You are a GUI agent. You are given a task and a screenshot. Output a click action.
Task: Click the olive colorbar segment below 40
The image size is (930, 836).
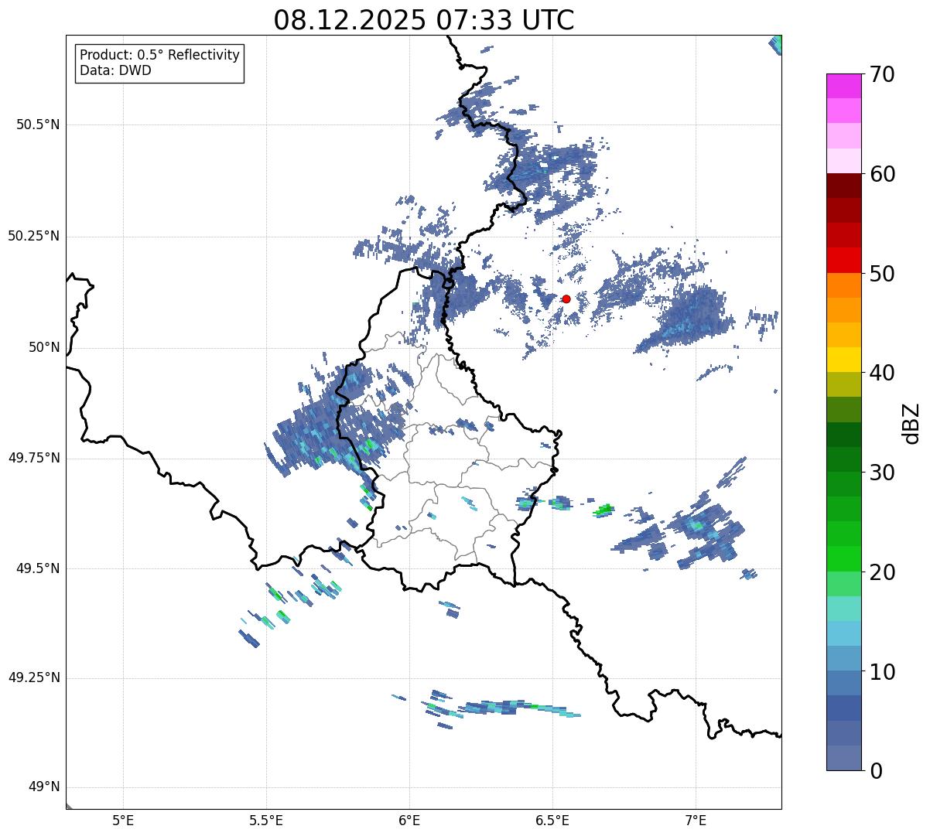pyautogui.click(x=843, y=384)
